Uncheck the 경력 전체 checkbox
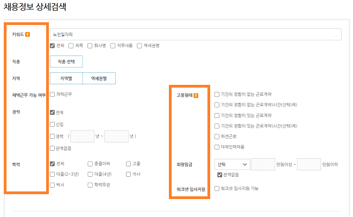Screen dimensions: 353x217 [x=52, y=112]
